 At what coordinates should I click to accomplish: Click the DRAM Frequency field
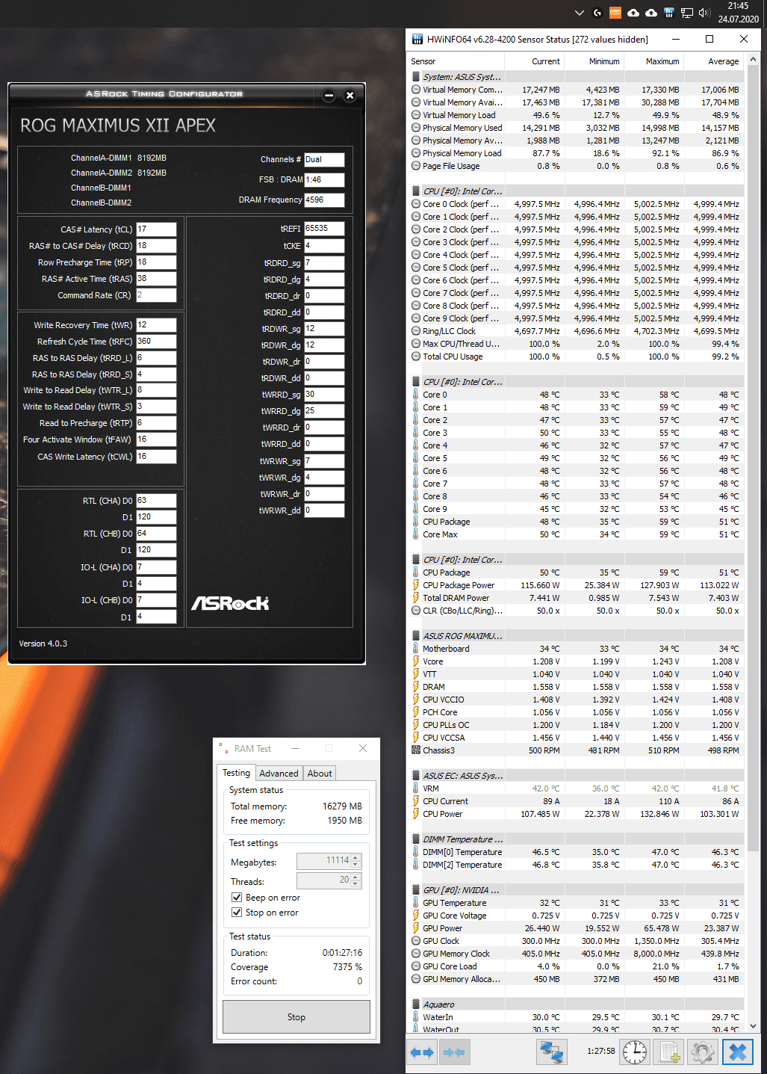[324, 200]
